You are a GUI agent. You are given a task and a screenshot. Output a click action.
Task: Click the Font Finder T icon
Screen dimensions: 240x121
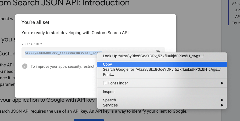click(x=105, y=83)
